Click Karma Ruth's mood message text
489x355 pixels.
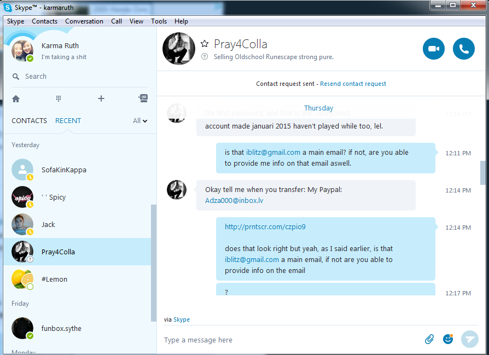(63, 57)
